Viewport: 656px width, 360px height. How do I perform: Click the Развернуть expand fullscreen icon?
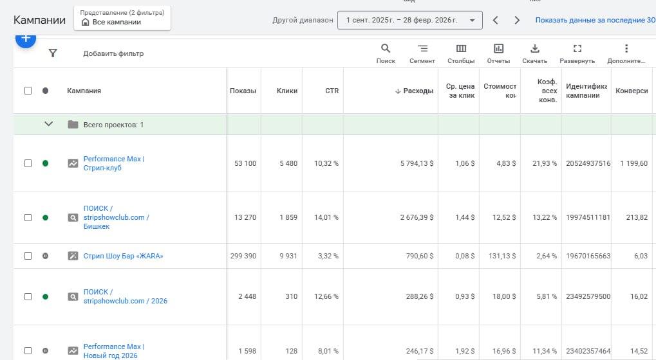(577, 49)
